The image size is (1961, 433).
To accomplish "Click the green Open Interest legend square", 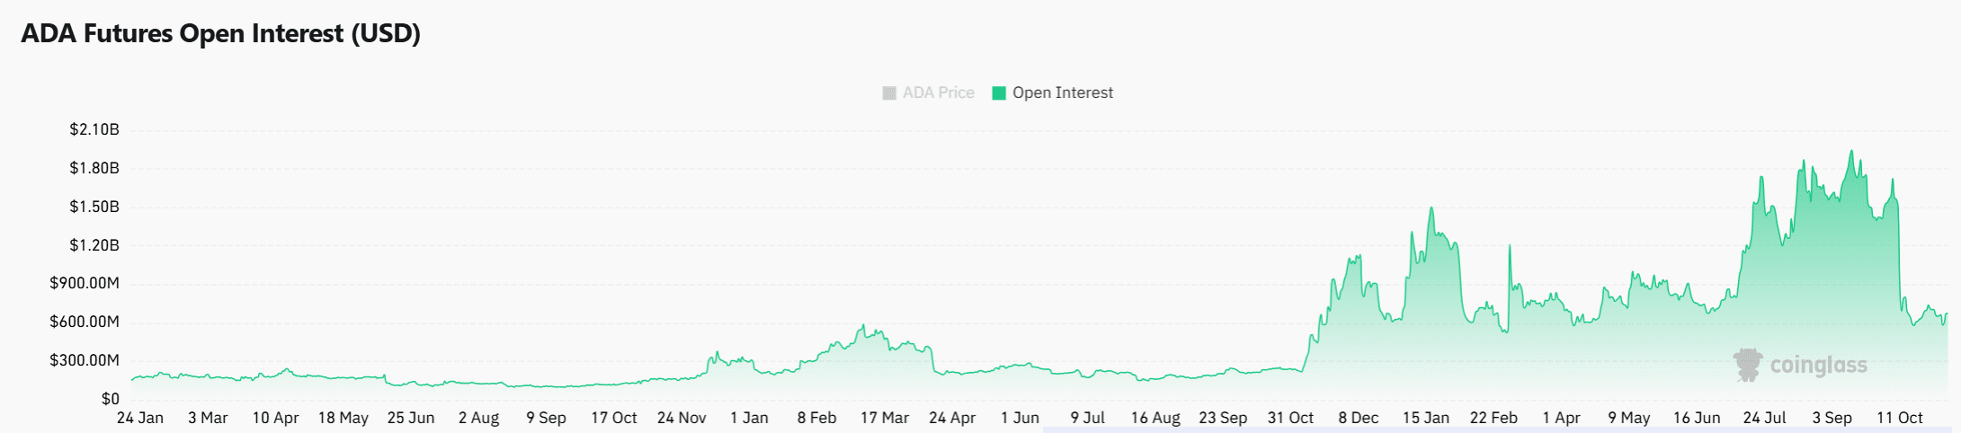I will (x=998, y=93).
